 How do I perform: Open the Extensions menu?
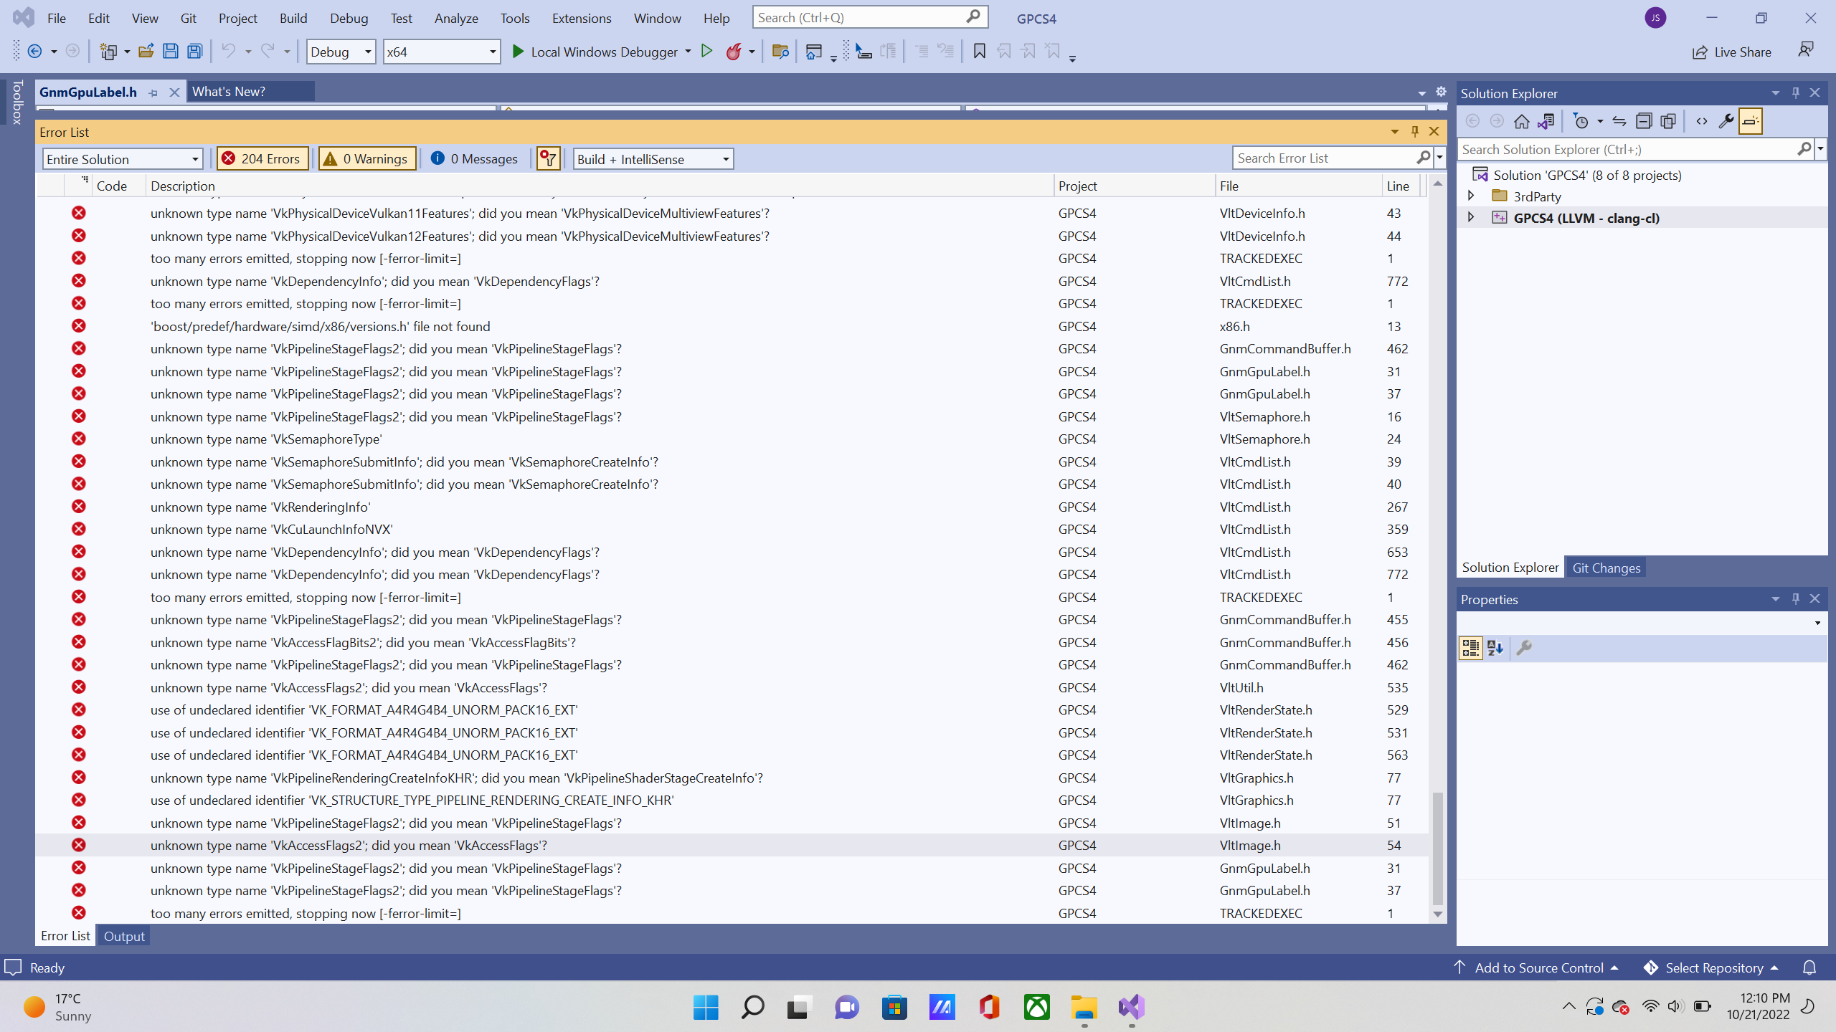tap(581, 18)
